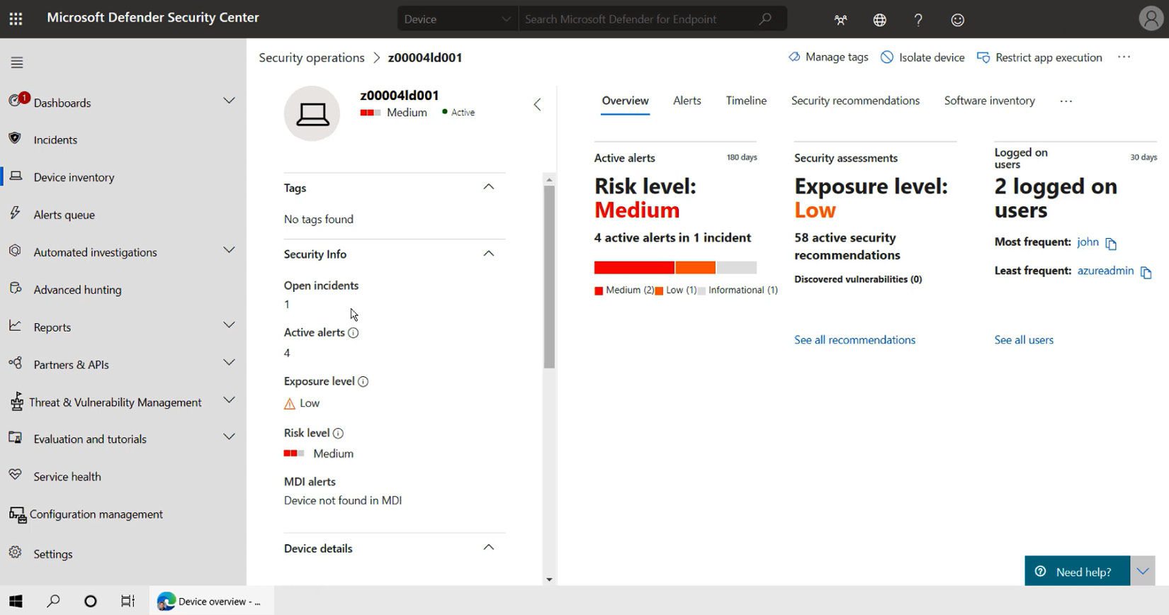The width and height of the screenshot is (1169, 615).
Task: Open the app launcher waffle icon
Action: point(16,19)
